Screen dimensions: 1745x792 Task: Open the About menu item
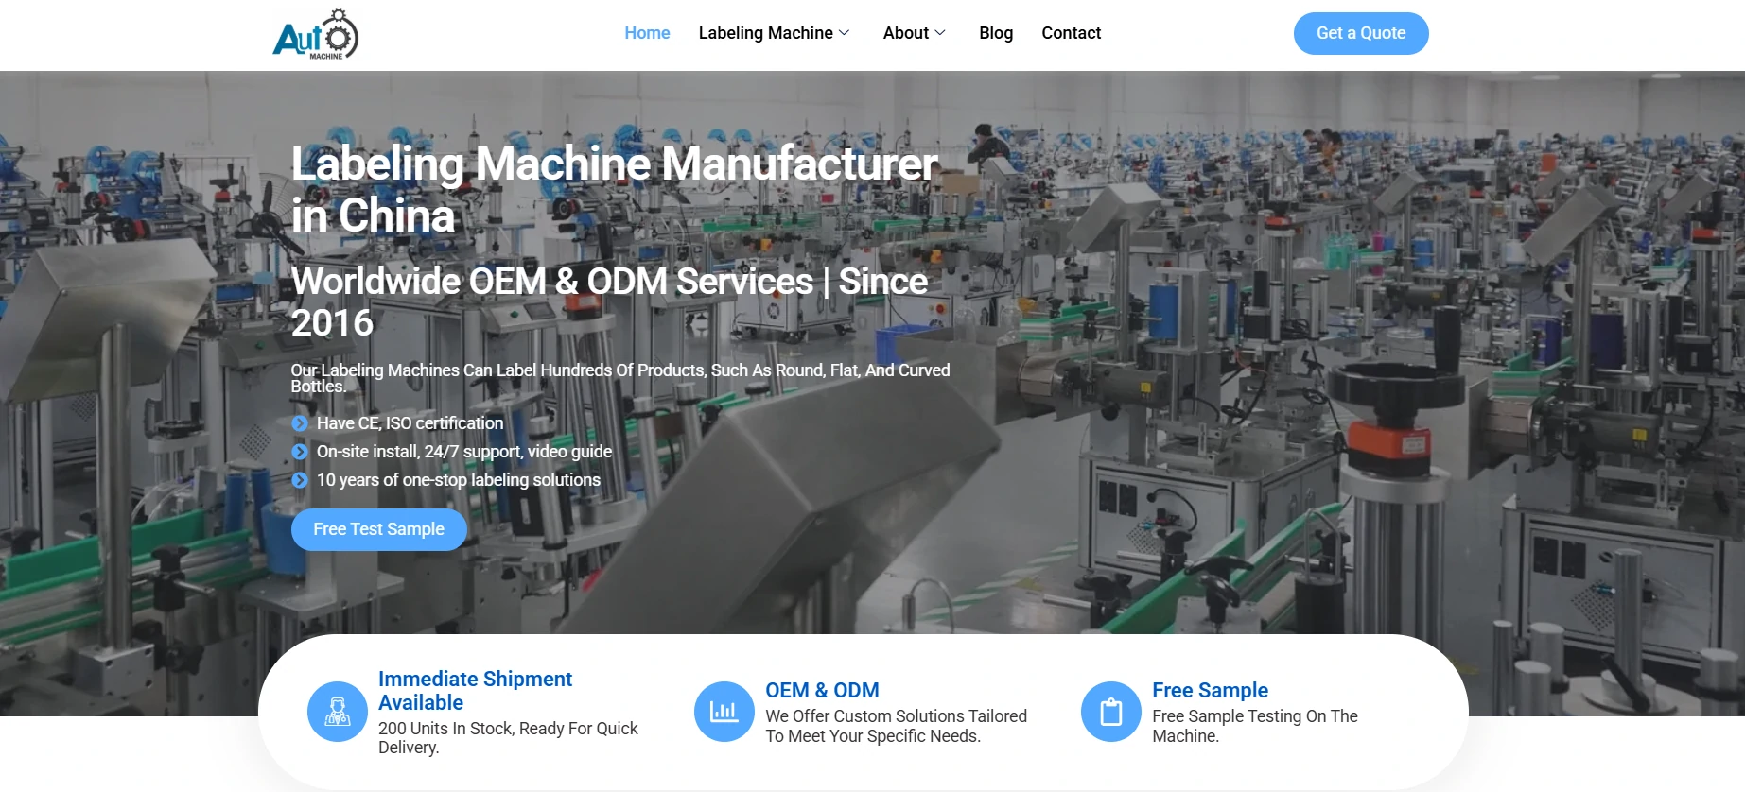coord(905,33)
